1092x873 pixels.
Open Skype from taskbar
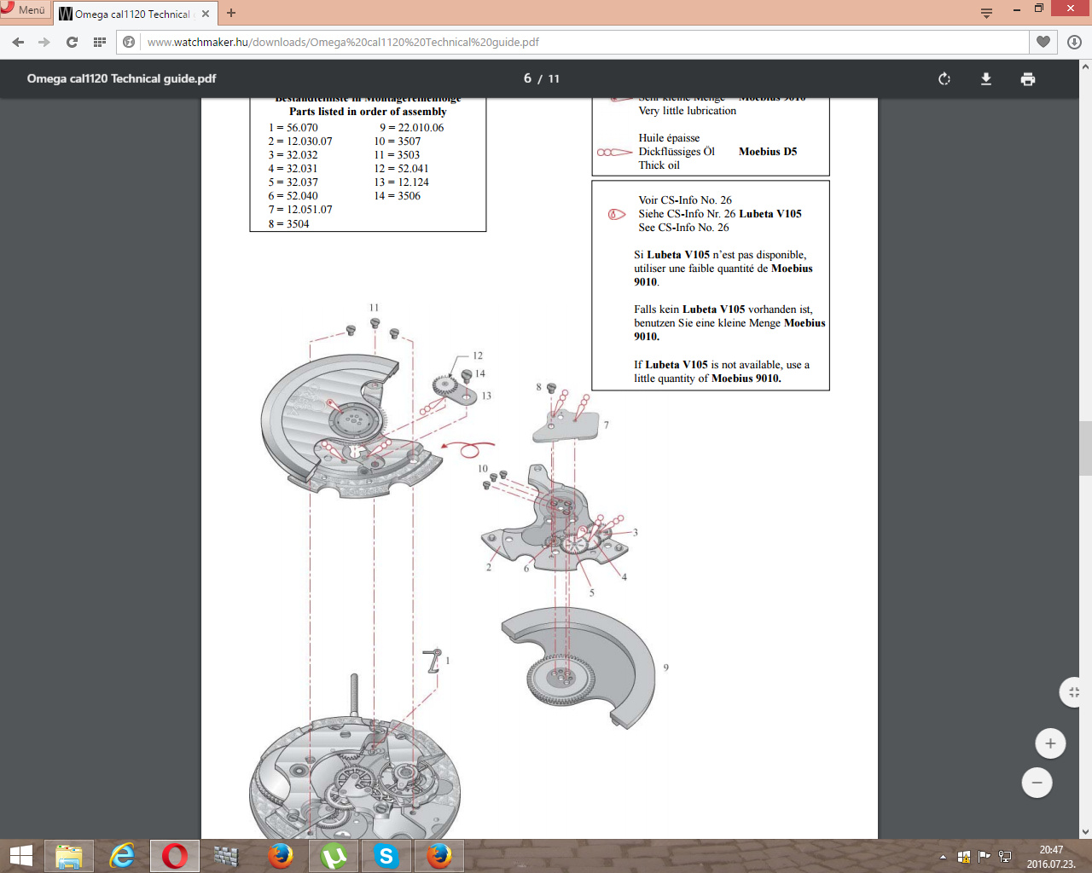(386, 856)
